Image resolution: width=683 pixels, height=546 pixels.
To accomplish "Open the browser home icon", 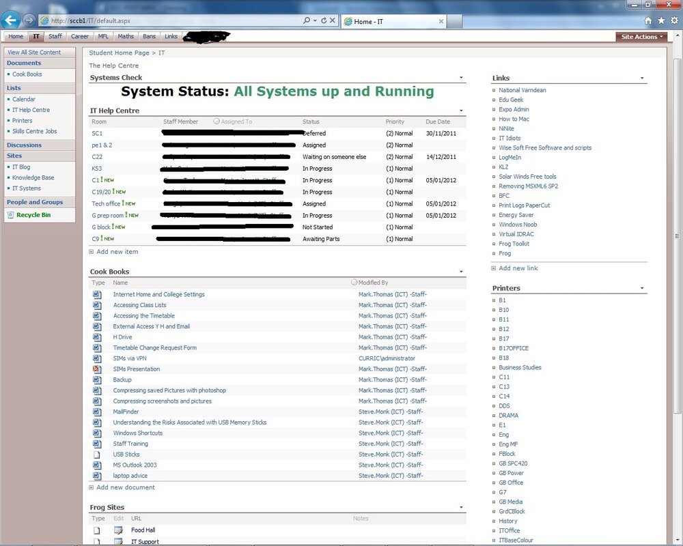I will pos(648,20).
